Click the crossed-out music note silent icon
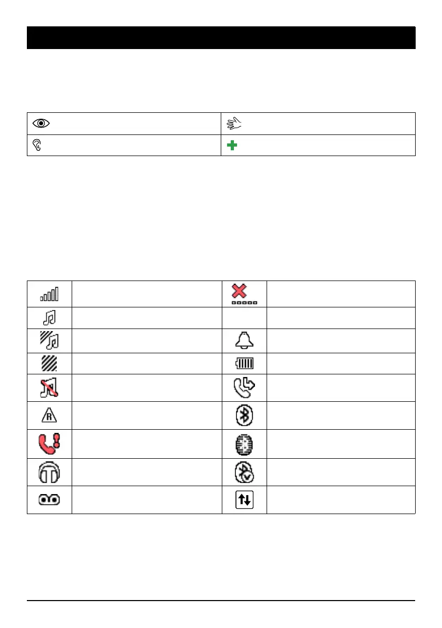Viewport: 442px width, 628px height. [50, 385]
